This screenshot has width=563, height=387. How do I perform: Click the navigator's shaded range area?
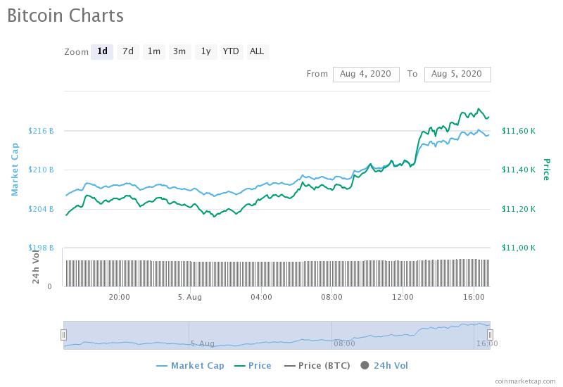[x=277, y=335]
